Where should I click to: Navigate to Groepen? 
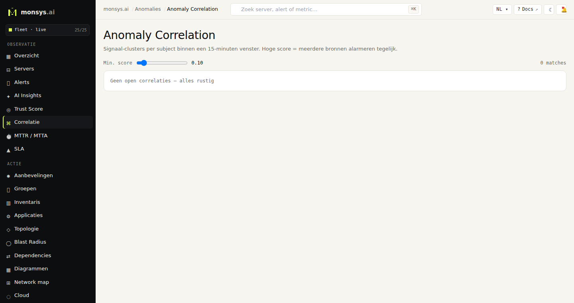point(48,189)
